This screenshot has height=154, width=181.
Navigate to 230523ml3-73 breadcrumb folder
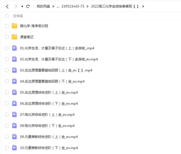(73, 6)
